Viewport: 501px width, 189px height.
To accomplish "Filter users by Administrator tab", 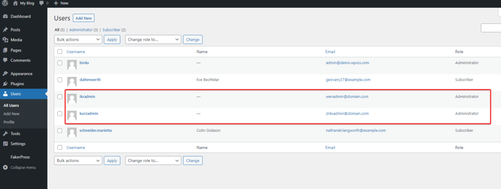I will [x=81, y=30].
